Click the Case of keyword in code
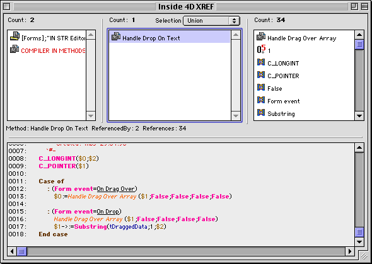 click(x=52, y=181)
